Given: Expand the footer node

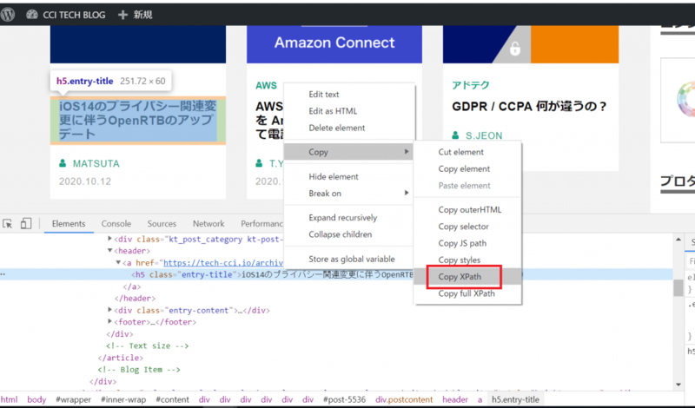Looking at the screenshot, I should 110,321.
